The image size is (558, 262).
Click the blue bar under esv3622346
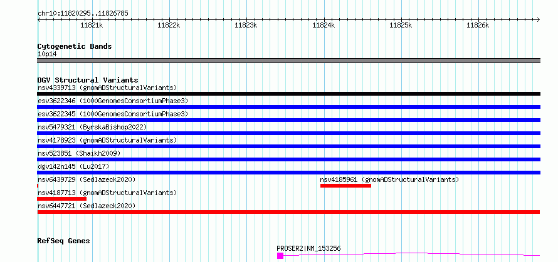pyautogui.click(x=288, y=107)
